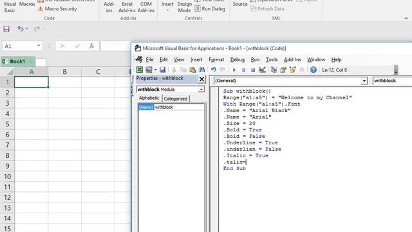Click the '.underlien = False' code line

(252, 149)
